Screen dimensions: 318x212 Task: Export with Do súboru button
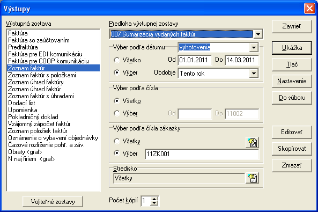click(292, 98)
